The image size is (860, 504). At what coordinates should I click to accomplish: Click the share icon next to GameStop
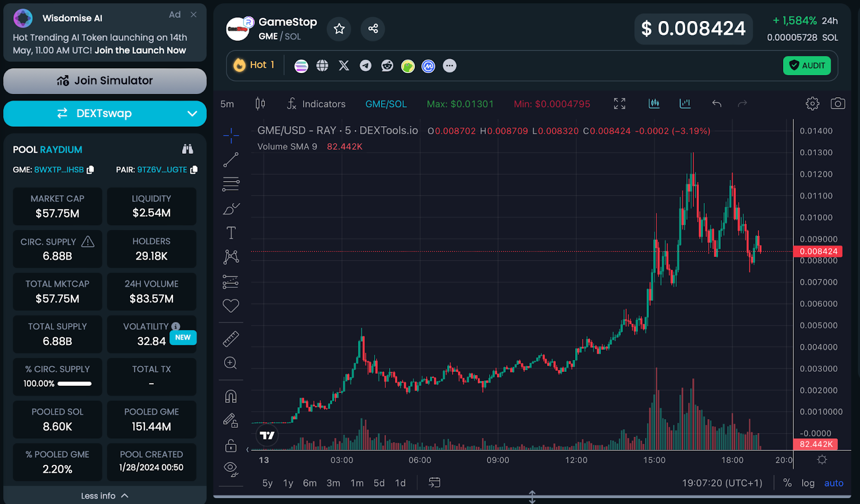coord(373,28)
